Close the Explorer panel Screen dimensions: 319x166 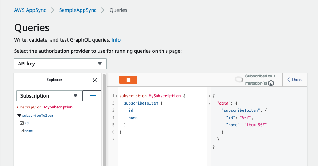pyautogui.click(x=95, y=80)
